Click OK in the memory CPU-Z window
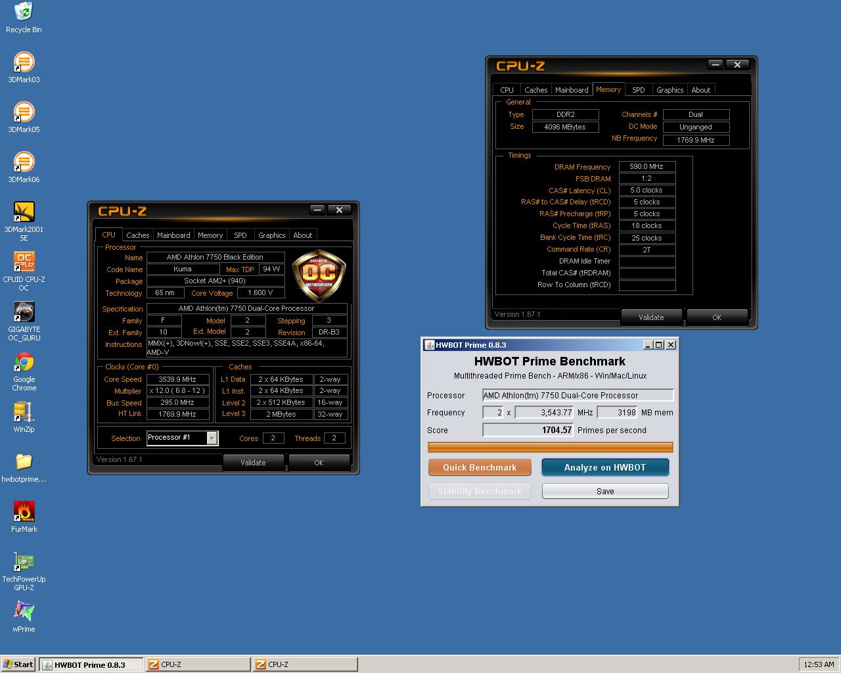 (717, 317)
